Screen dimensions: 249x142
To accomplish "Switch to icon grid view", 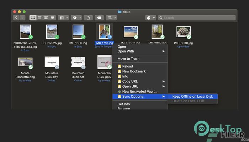I will (33, 18).
